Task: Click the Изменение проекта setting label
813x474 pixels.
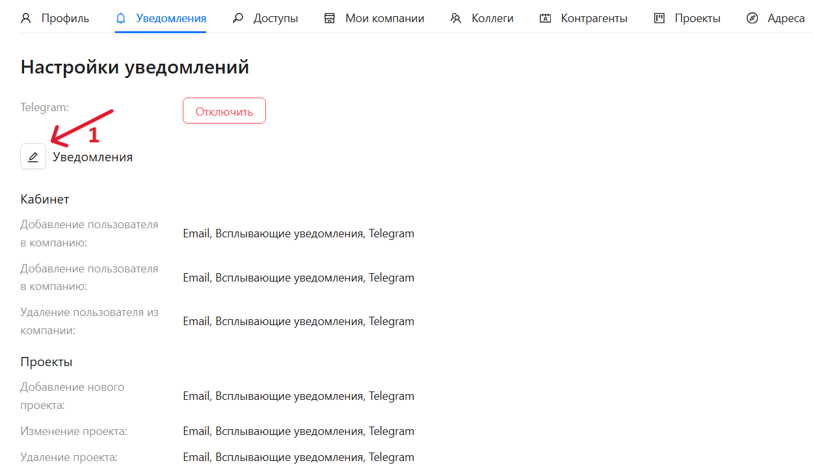Action: [x=73, y=431]
